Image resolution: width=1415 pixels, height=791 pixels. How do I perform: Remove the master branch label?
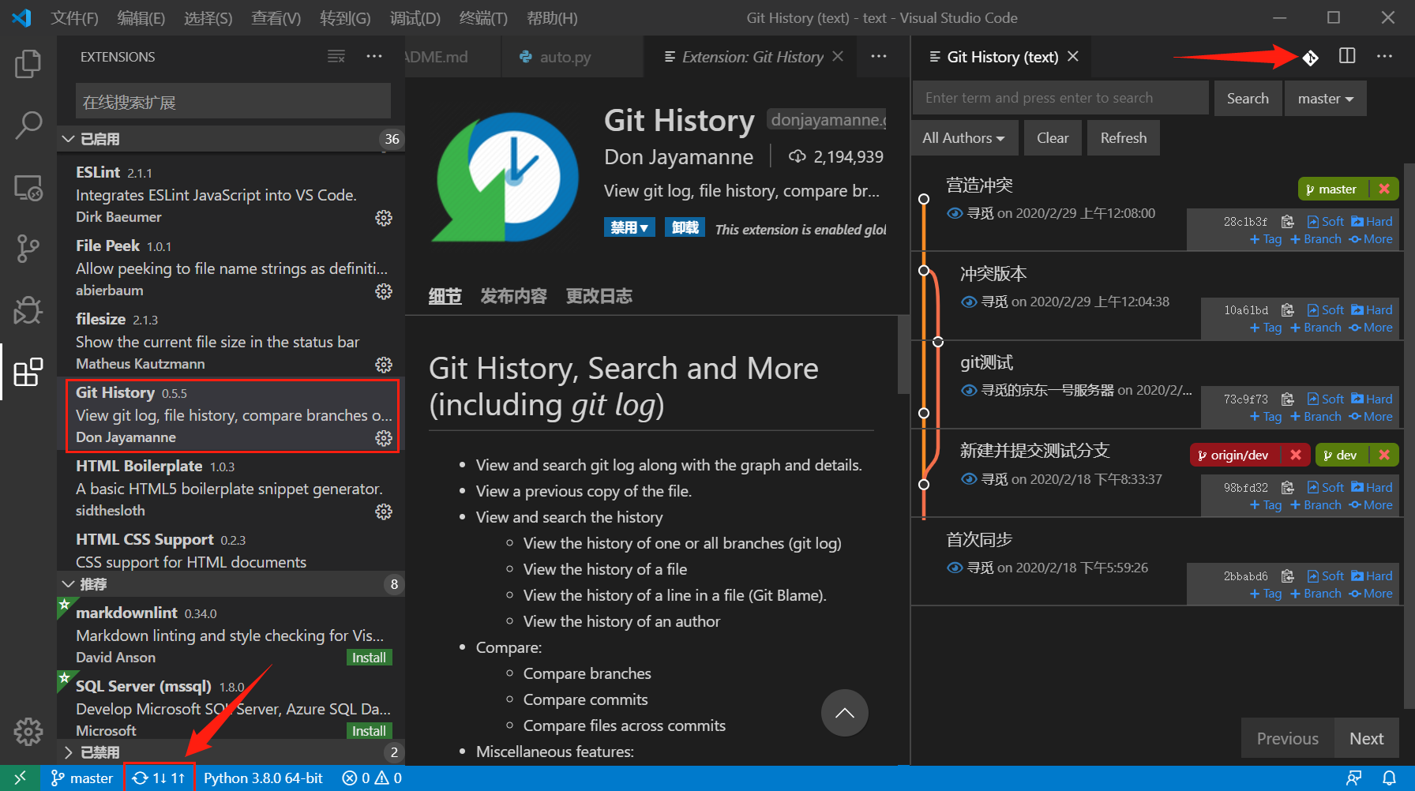(1384, 189)
